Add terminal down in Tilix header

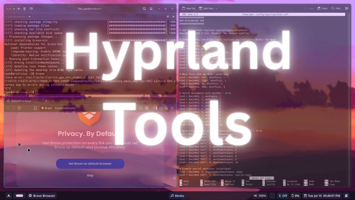[x=31, y=9]
